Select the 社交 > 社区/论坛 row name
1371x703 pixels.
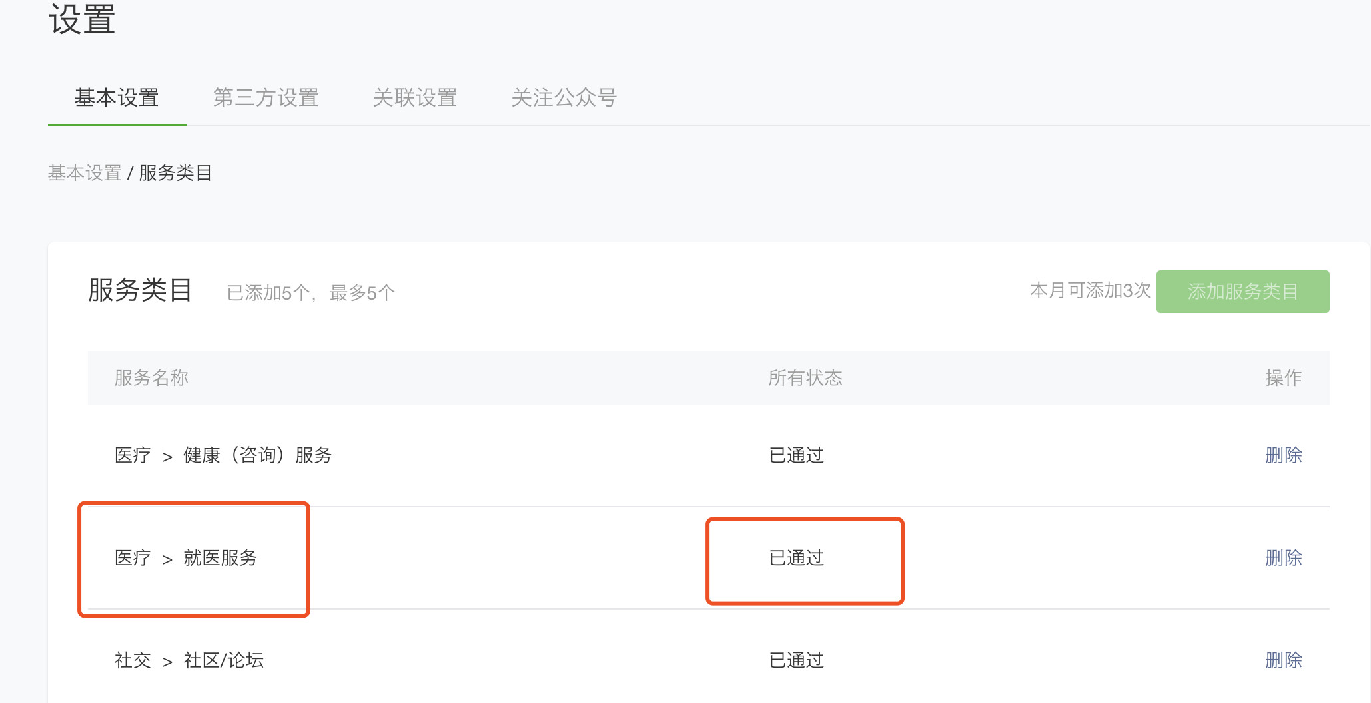[189, 660]
